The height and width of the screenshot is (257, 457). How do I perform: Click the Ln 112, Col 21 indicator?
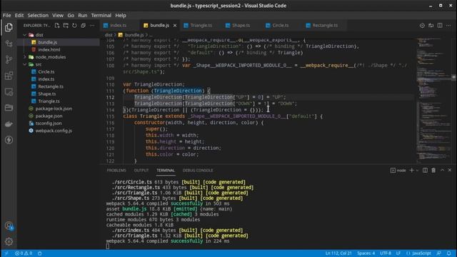pyautogui.click(x=338, y=253)
